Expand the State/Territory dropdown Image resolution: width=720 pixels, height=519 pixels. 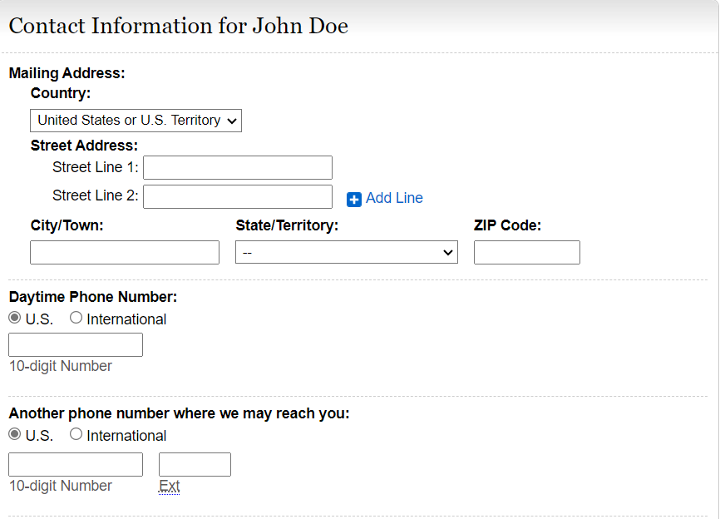(346, 252)
